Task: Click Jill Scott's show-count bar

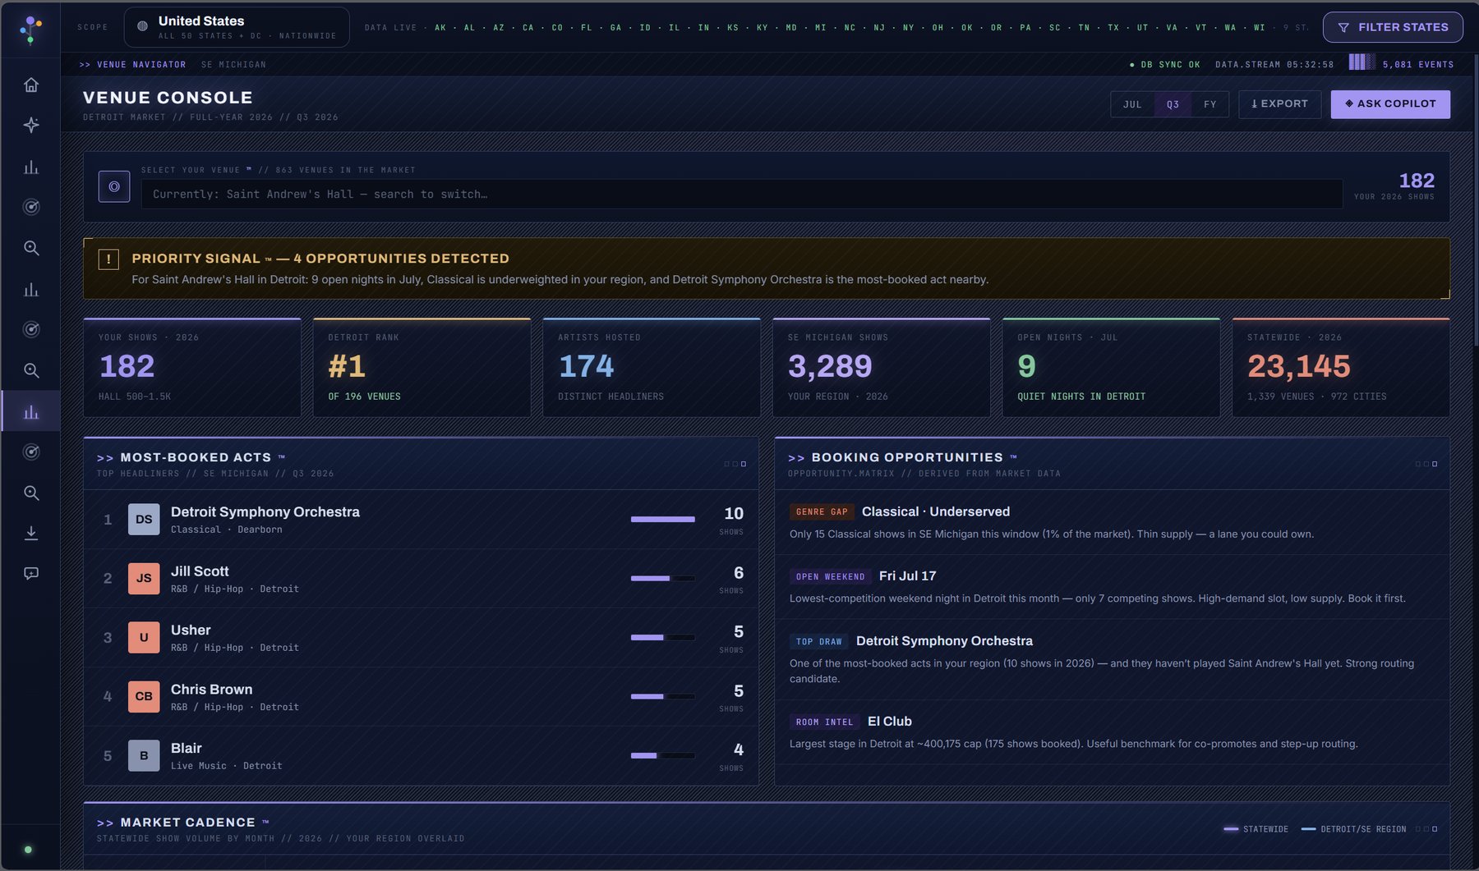Action: (x=663, y=578)
